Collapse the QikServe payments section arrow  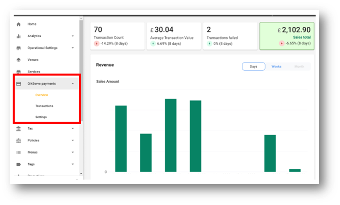73,84
